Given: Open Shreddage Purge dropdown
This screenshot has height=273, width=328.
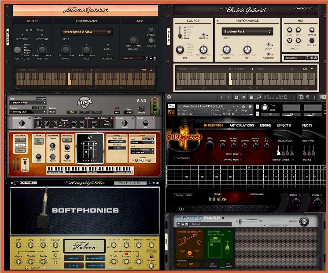Looking at the screenshot, I should 247,110.
